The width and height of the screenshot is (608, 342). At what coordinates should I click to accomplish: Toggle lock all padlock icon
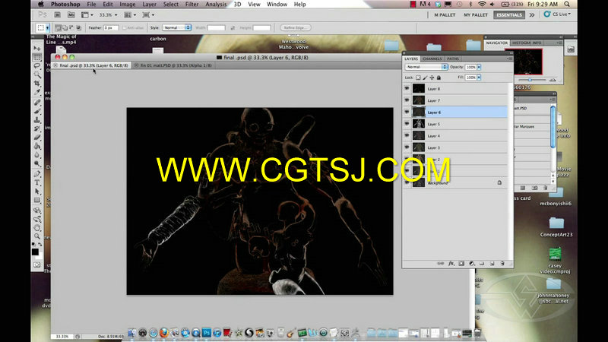439,78
